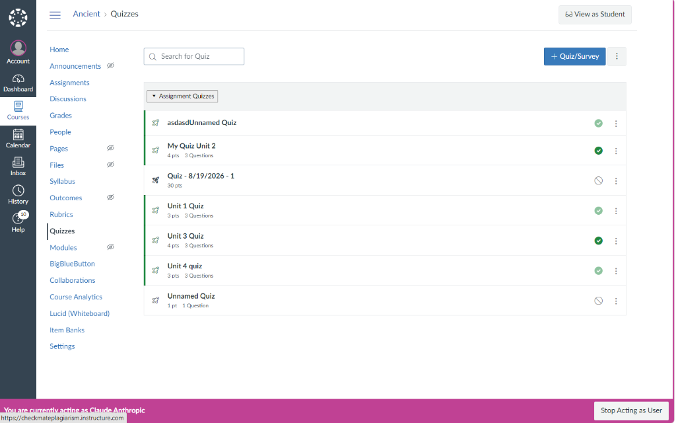Unpublish My Quiz Unit 2
This screenshot has height=423, width=676.
point(598,151)
